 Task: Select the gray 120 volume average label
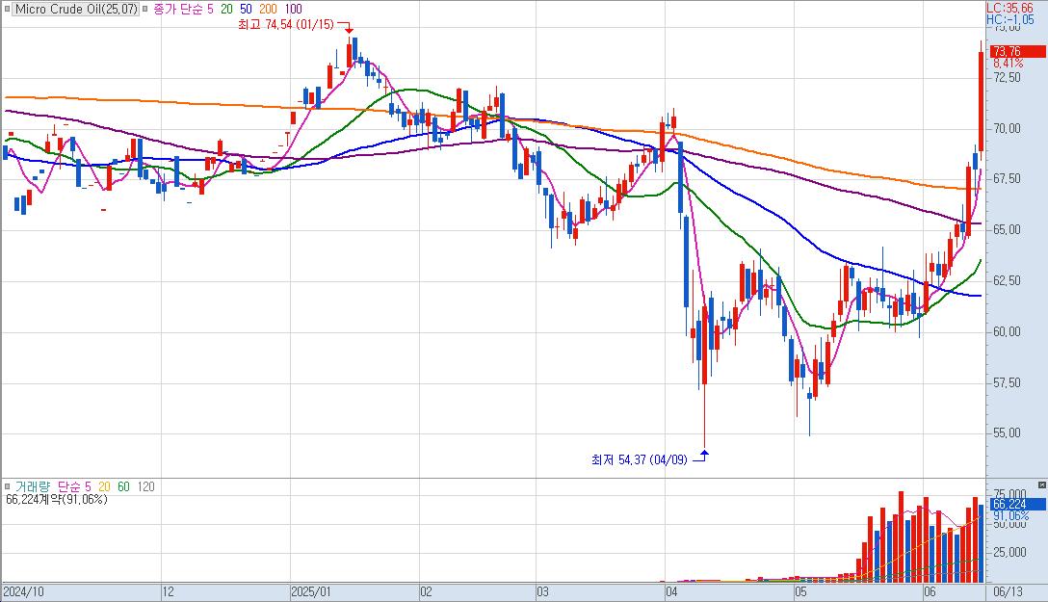(145, 487)
